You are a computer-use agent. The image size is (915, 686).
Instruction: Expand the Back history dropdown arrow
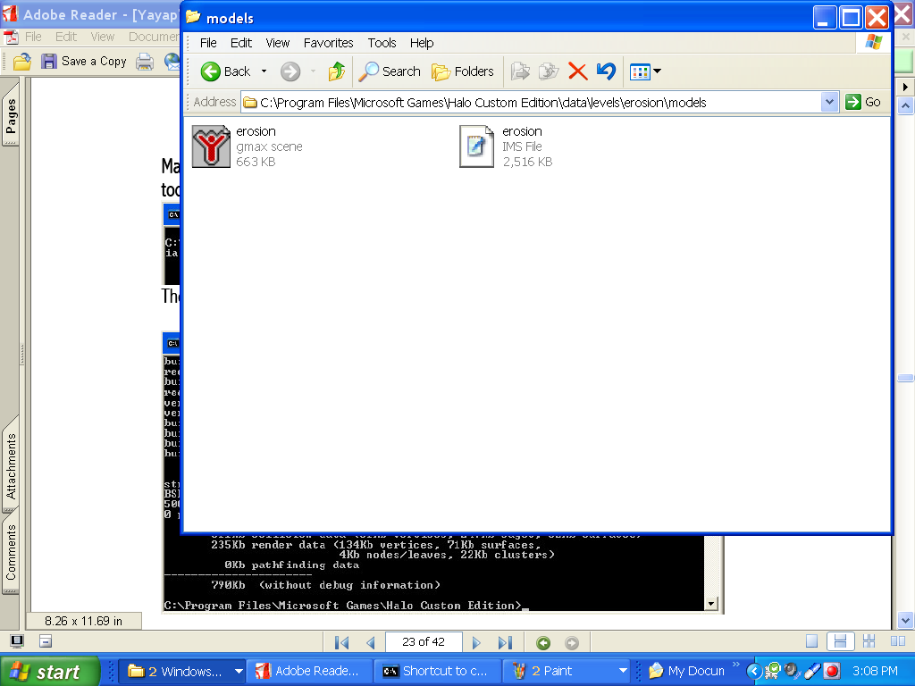pyautogui.click(x=264, y=71)
